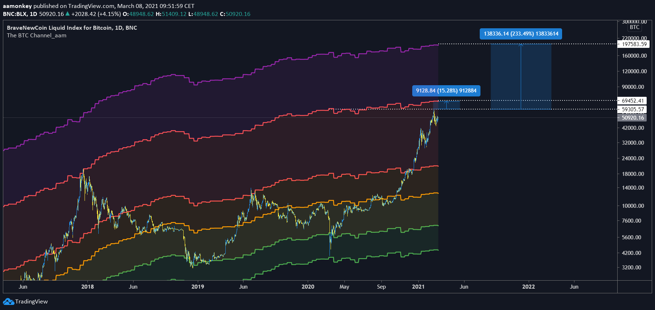The image size is (655, 310).
Task: Click the 24000.00 price axis tick
Action: (633, 158)
